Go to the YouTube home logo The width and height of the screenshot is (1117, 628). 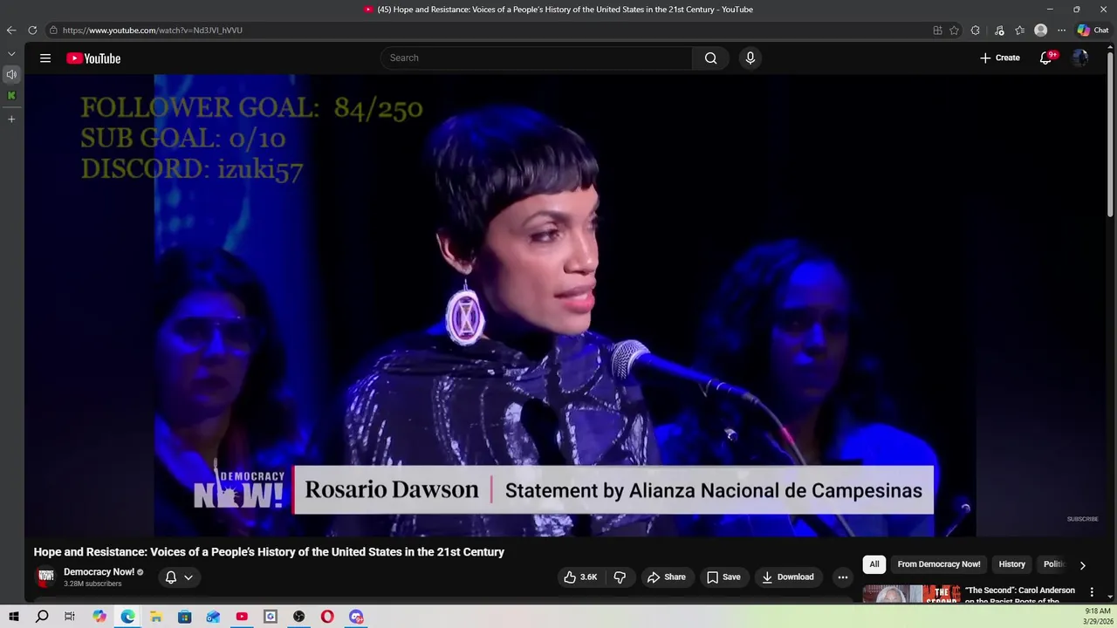pyautogui.click(x=93, y=58)
